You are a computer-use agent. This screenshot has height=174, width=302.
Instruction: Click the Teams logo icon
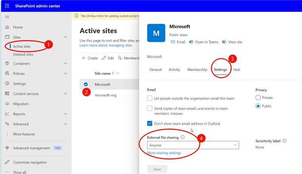click(191, 42)
